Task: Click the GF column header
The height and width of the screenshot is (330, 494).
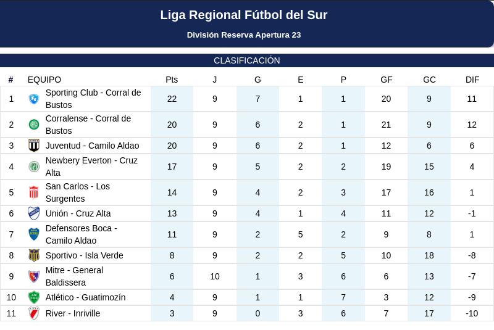Action: coord(387,80)
